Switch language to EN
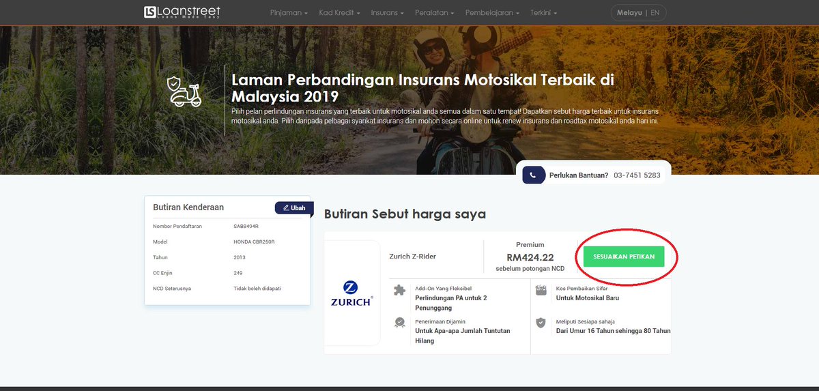The width and height of the screenshot is (819, 391). point(655,13)
